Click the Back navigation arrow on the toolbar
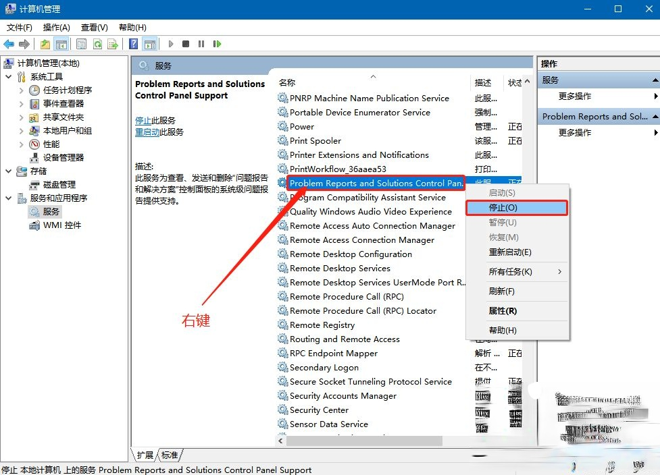Image resolution: width=660 pixels, height=475 pixels. tap(9, 43)
